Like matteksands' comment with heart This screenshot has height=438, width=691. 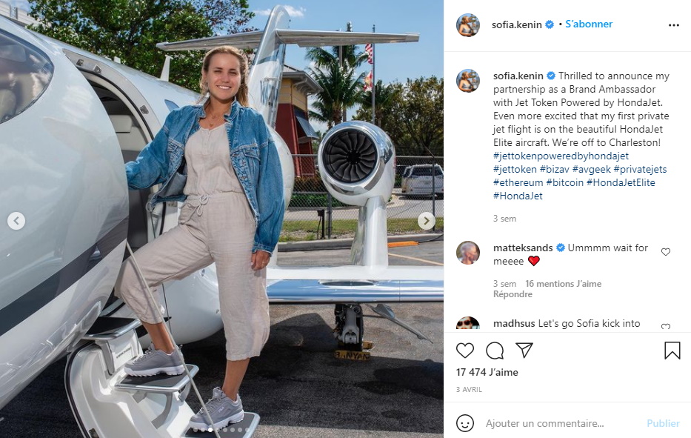(666, 252)
